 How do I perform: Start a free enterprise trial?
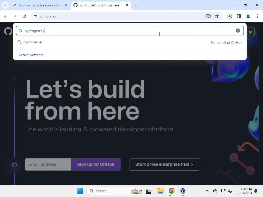164,164
